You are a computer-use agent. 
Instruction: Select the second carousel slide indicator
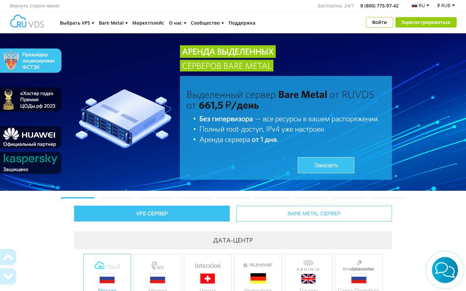[x=116, y=198]
